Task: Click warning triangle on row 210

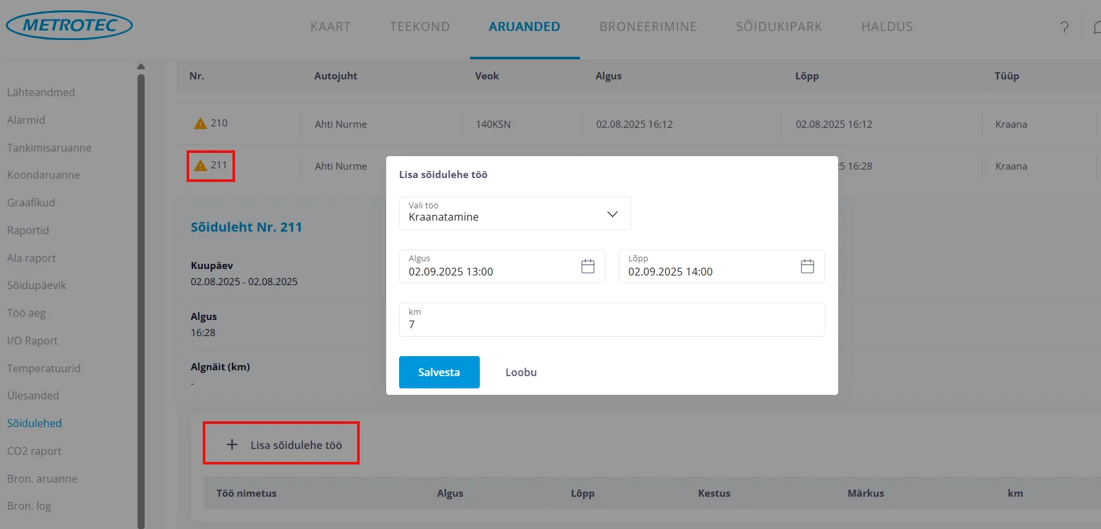Action: 200,123
